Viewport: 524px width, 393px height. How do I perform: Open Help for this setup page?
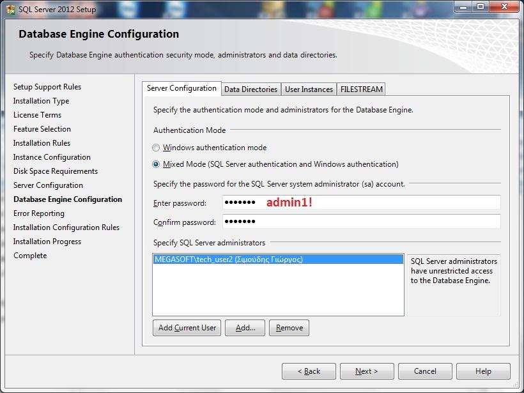(x=483, y=371)
